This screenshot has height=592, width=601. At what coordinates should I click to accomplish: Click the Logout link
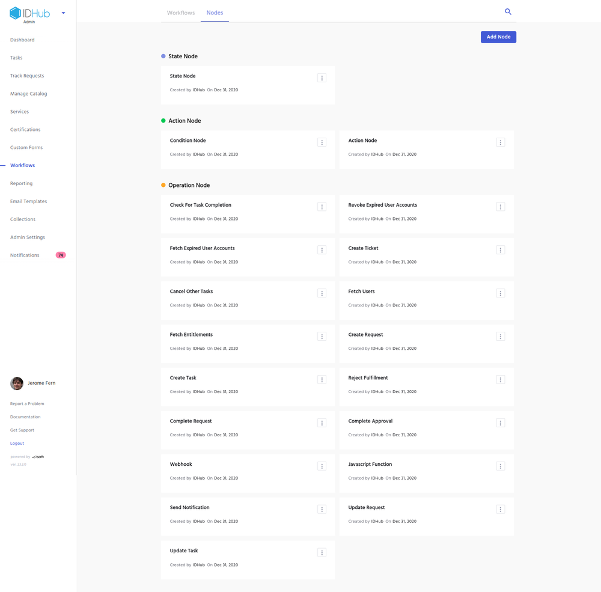pos(16,443)
